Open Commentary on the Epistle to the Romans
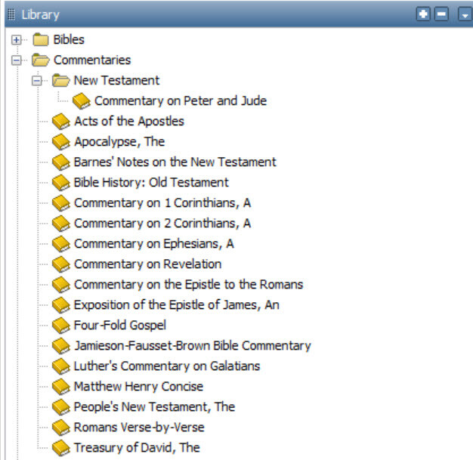Screen dimensions: 473x460 pyautogui.click(x=189, y=285)
